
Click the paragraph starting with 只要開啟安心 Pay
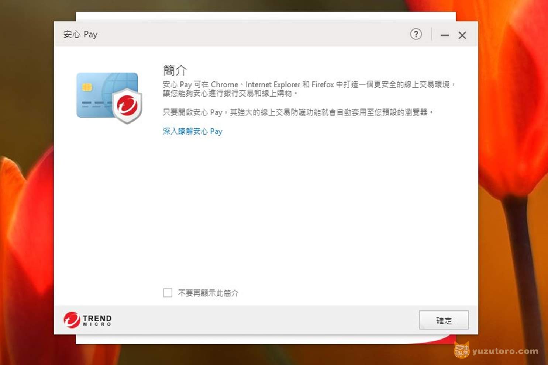coord(298,112)
